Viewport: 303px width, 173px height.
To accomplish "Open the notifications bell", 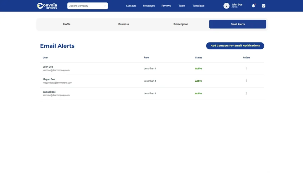I will 253,6.
